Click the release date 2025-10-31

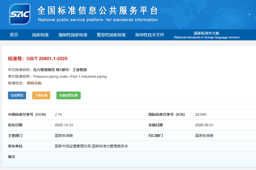pos(64,125)
